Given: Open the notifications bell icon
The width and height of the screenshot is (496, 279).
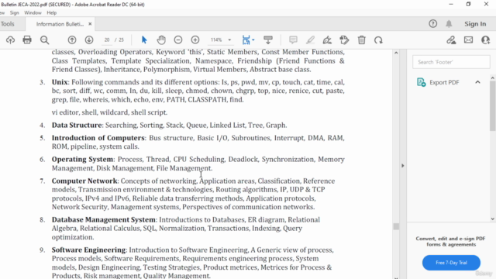Looking at the screenshot, I should coord(449,24).
